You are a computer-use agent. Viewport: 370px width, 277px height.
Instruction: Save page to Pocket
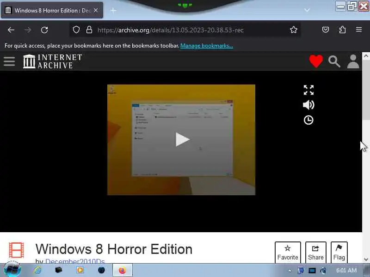coord(326,30)
